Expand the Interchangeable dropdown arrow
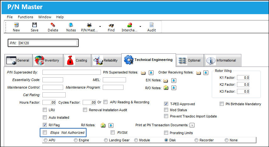The width and height of the screenshot is (269, 147). tap(140, 26)
